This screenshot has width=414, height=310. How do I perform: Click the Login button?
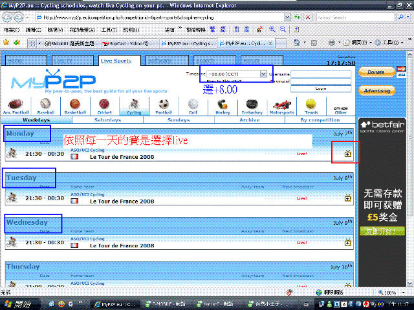tap(321, 89)
